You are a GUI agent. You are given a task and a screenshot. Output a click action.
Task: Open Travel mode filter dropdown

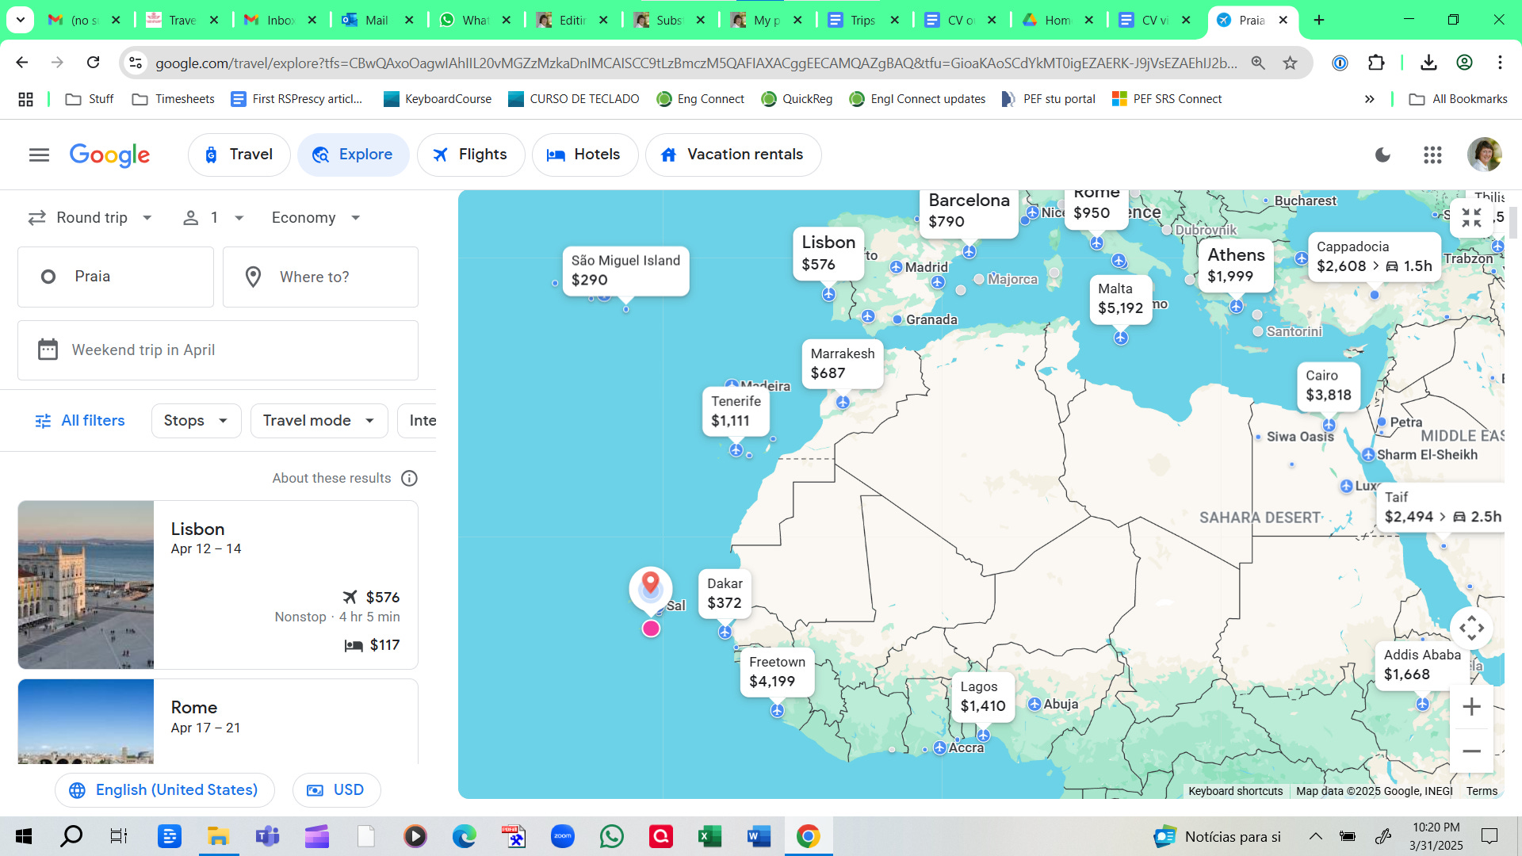pos(319,420)
